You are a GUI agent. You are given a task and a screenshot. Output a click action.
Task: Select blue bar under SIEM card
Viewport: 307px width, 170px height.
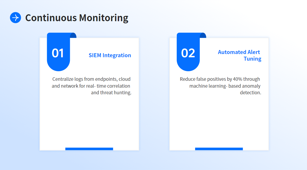coord(89,149)
